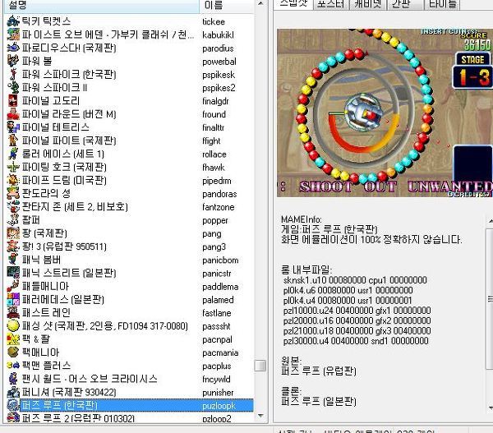Screen dimensions: 493x433
Task: Click clone text '퍼즈 루프 (일본판)'
Action: (319, 401)
